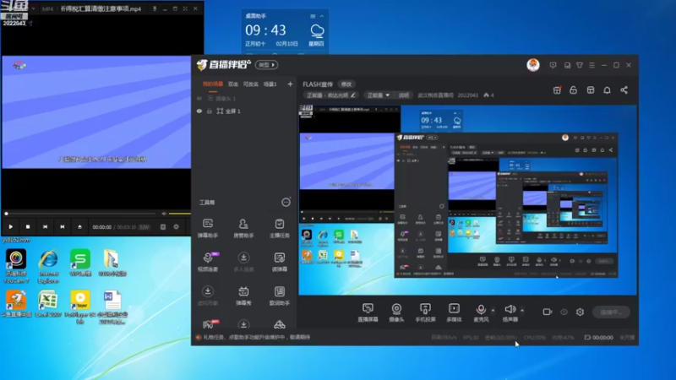Viewport: 676px width, 380px height.
Task: Click the 说明 button beside the category
Action: click(404, 95)
